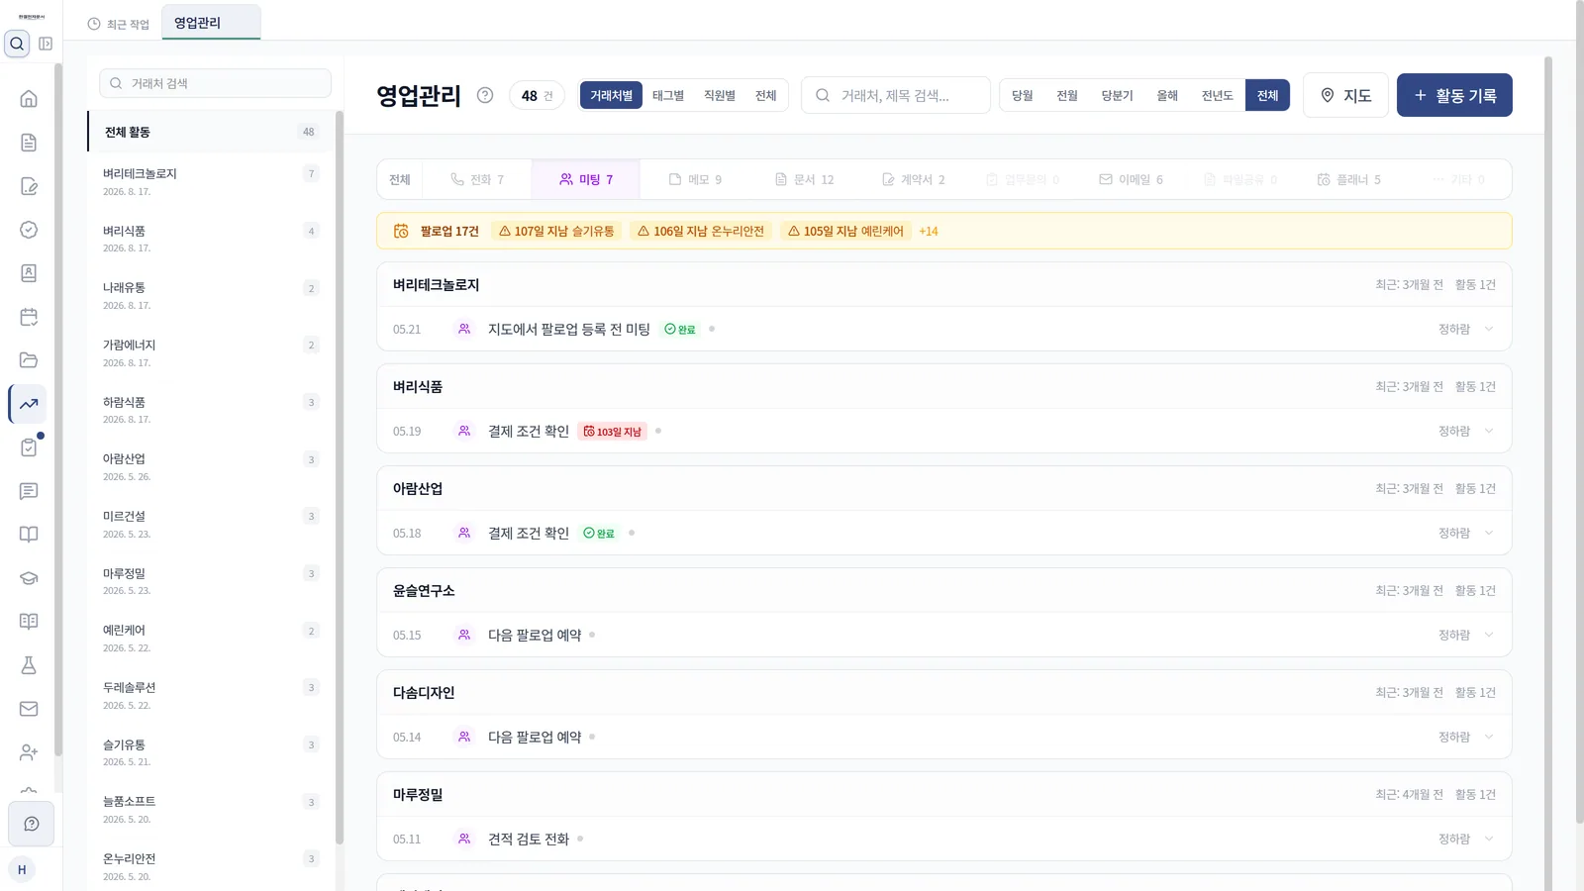Switch grouping to 태그별
This screenshot has width=1584, height=891.
(668, 95)
